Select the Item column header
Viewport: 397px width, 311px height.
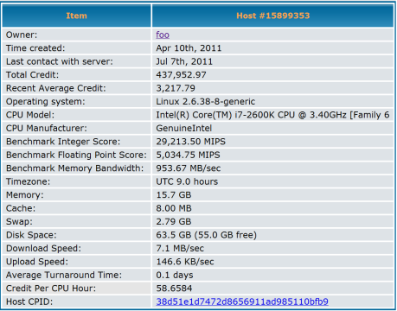[x=76, y=16]
